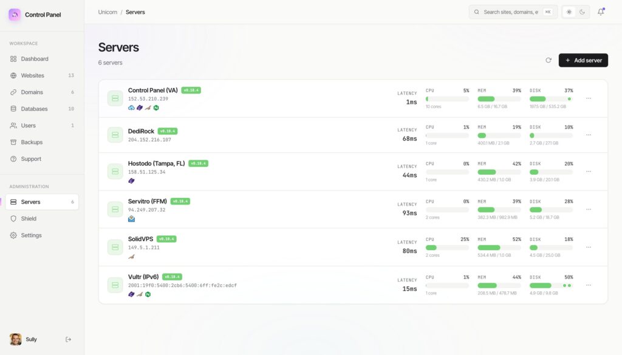Click IP address 152.53.210.239
The width and height of the screenshot is (622, 355).
pyautogui.click(x=148, y=99)
